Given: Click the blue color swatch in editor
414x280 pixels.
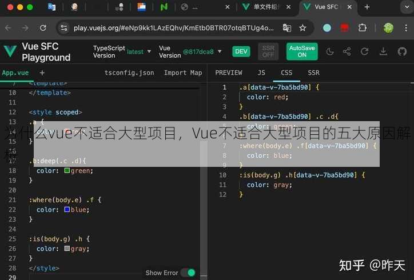Looking at the screenshot, I should click(x=67, y=209).
